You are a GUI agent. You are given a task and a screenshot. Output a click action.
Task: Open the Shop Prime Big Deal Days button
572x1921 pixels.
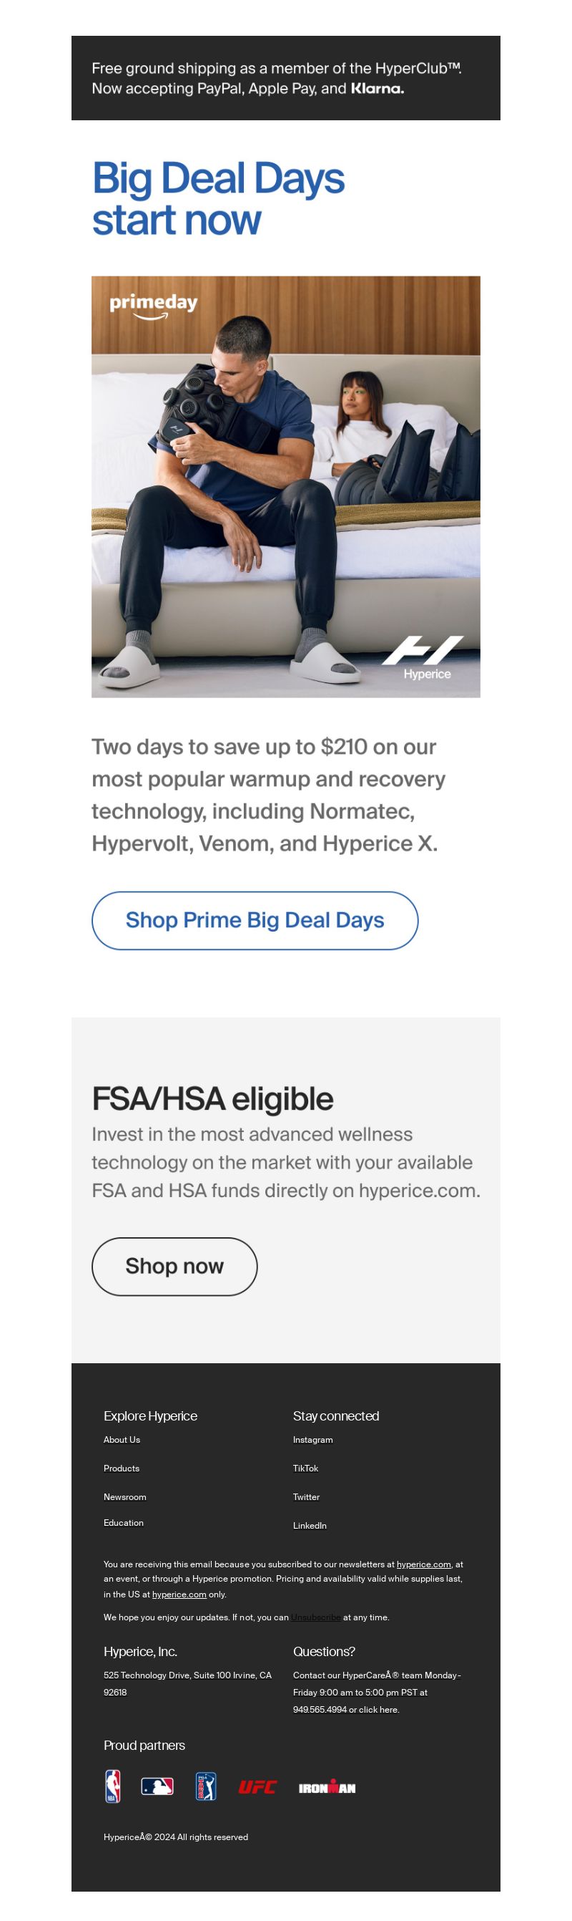(x=255, y=920)
